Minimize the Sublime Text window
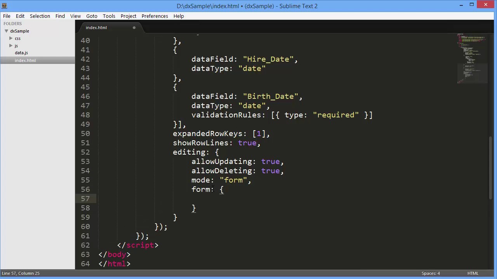Screen dimensions: 497x279 coord(461,5)
